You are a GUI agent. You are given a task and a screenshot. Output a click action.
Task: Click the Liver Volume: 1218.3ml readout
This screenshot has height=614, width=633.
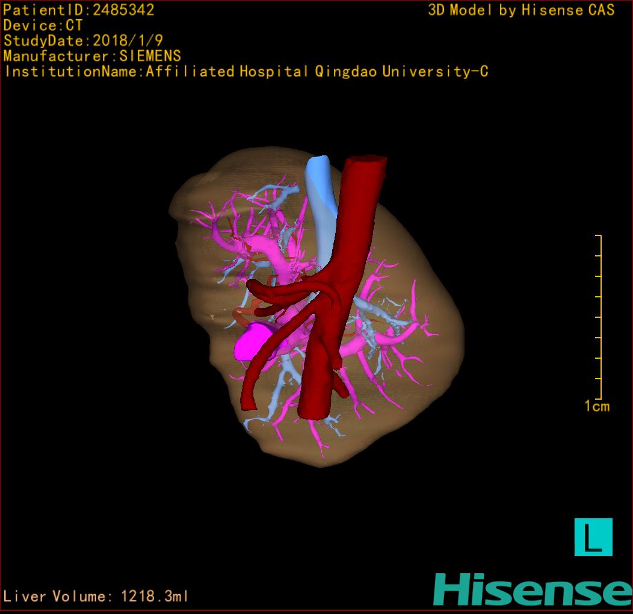(x=96, y=597)
